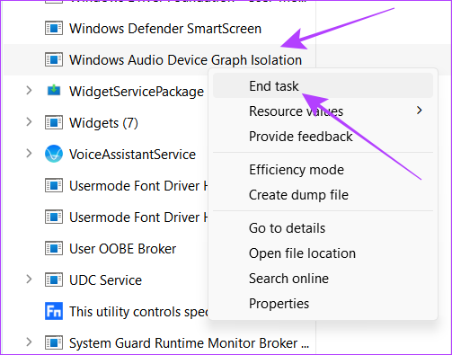Viewport: 452px width, 355px height.
Task: Expand the Widgets (7) process group
Action: (x=29, y=122)
